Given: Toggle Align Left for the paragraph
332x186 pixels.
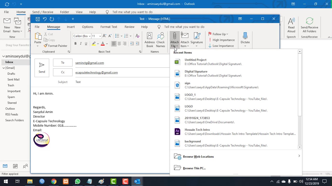Looking at the screenshot, I should (x=114, y=44).
